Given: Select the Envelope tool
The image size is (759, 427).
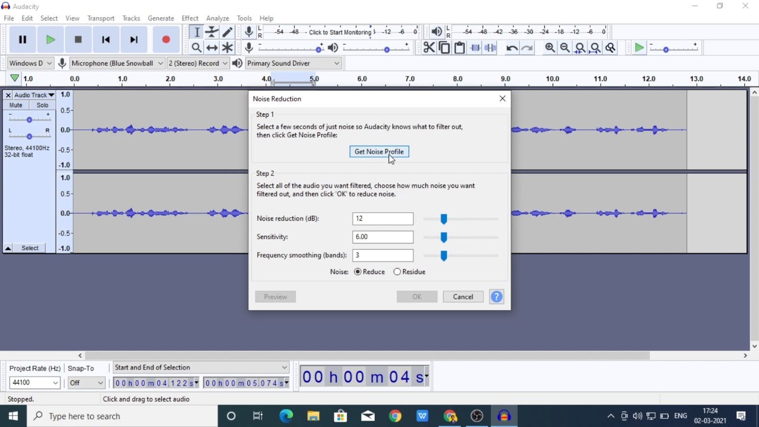Looking at the screenshot, I should coord(212,33).
